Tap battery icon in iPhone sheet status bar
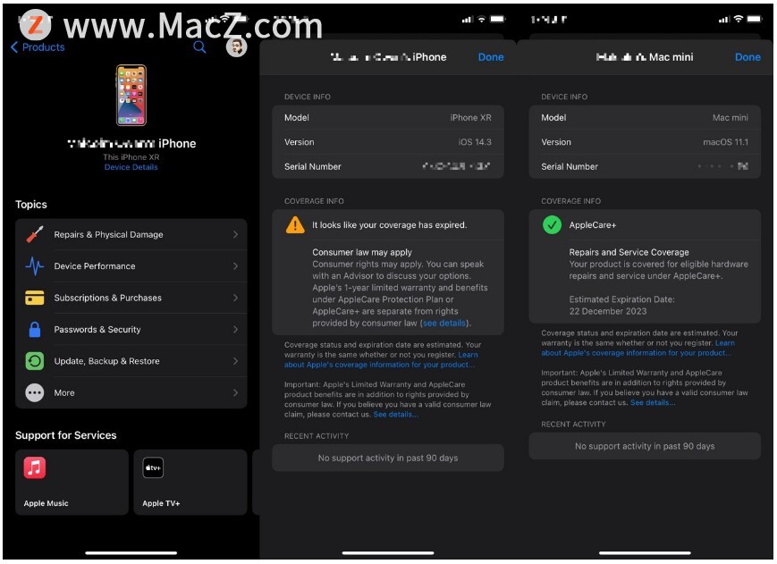777x564 pixels. (x=498, y=19)
